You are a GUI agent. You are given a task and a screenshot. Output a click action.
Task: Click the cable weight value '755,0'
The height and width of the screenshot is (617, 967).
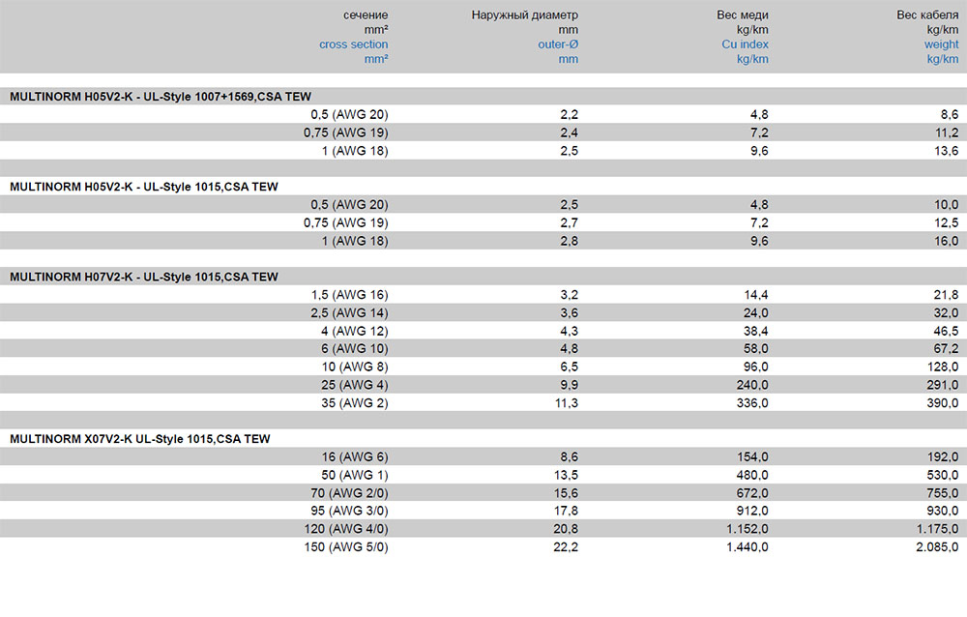[x=944, y=493]
